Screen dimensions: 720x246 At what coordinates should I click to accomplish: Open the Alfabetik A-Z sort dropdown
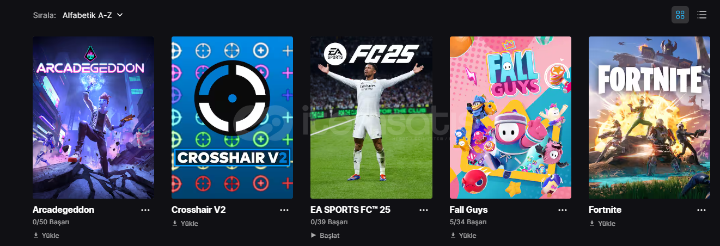[93, 15]
